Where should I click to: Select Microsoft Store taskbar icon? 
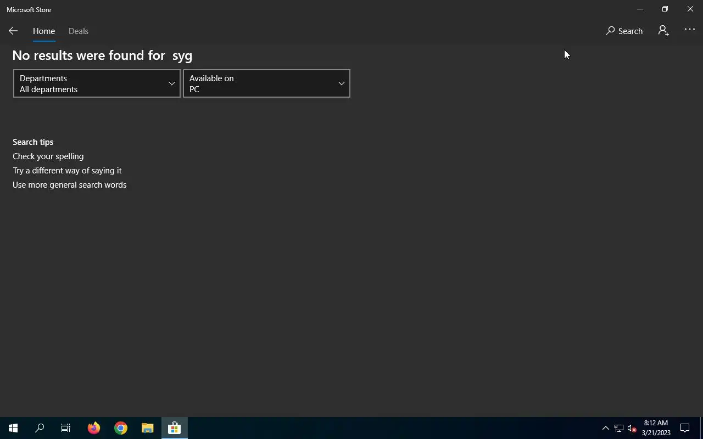[174, 428]
